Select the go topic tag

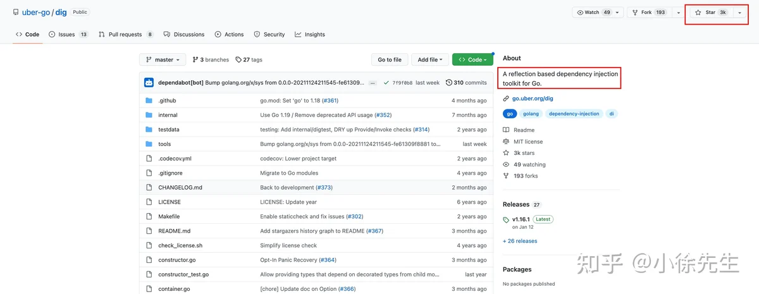(510, 114)
